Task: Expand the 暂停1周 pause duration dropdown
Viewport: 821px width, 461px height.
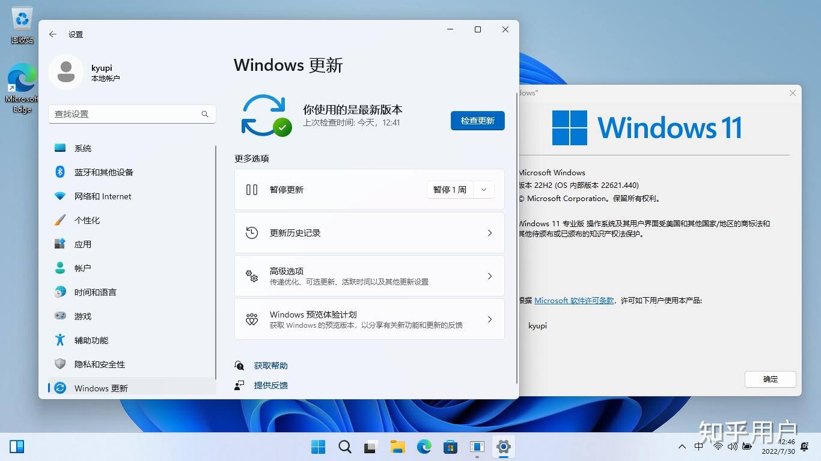Action: (x=484, y=189)
